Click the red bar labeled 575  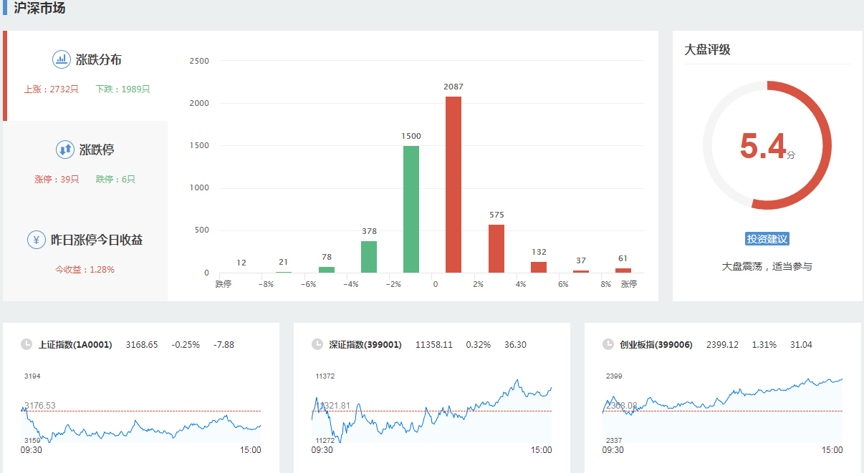click(496, 248)
